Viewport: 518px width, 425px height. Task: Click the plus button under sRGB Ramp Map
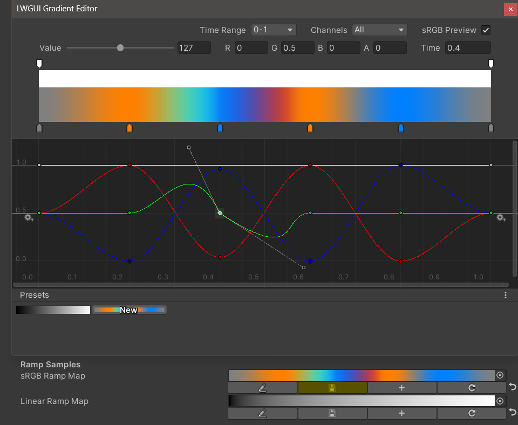pos(401,388)
